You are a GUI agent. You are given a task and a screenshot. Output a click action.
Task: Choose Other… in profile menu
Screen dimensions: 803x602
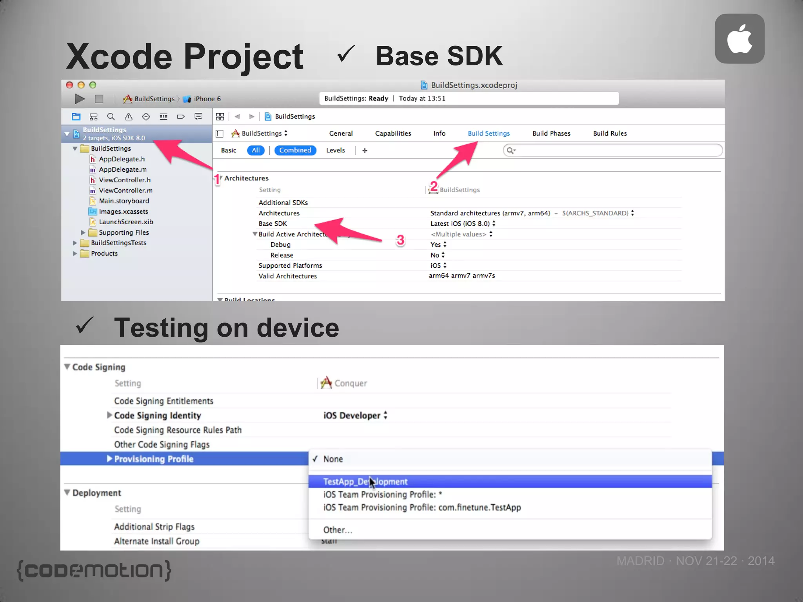(x=510, y=530)
